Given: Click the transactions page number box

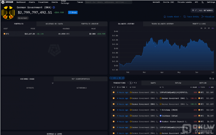Looking at the screenshot, I should (131, 83).
